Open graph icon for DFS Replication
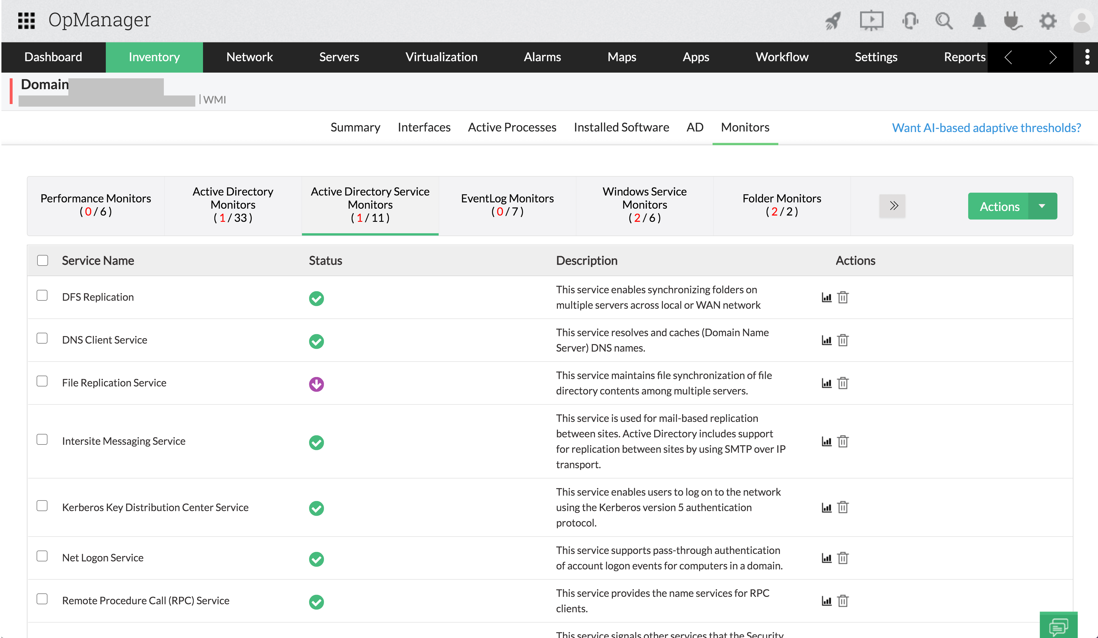The height and width of the screenshot is (638, 1098). tap(827, 298)
